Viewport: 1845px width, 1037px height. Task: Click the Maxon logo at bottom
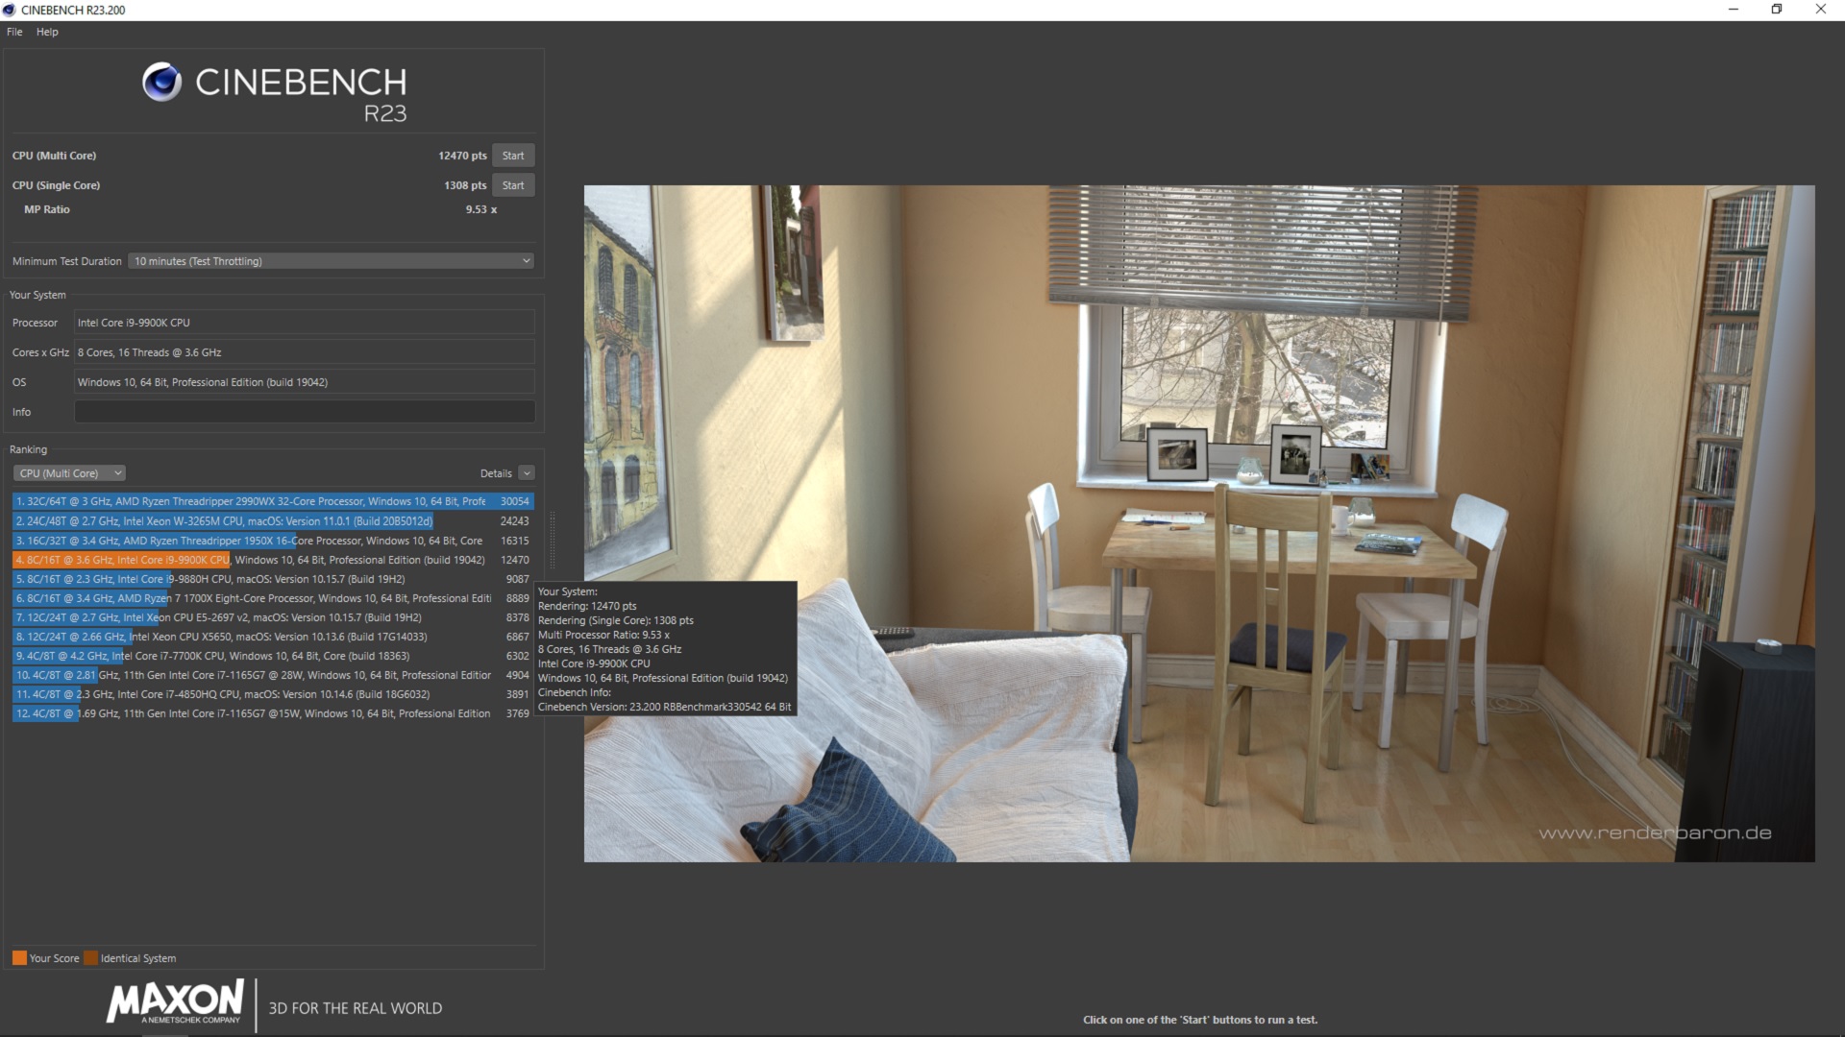click(x=175, y=1002)
